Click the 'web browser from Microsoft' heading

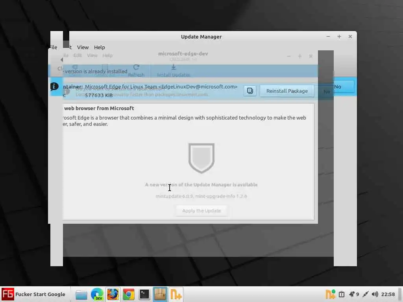[x=99, y=108]
